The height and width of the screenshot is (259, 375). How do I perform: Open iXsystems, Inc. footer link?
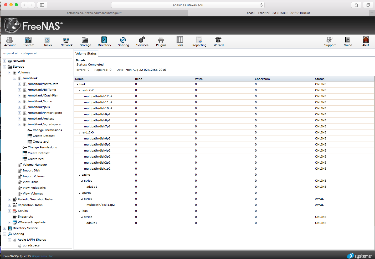(43, 256)
